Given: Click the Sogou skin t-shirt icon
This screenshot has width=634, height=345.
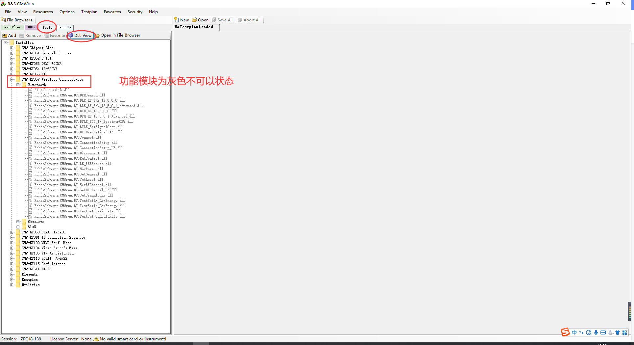Looking at the screenshot, I should pos(618,332).
